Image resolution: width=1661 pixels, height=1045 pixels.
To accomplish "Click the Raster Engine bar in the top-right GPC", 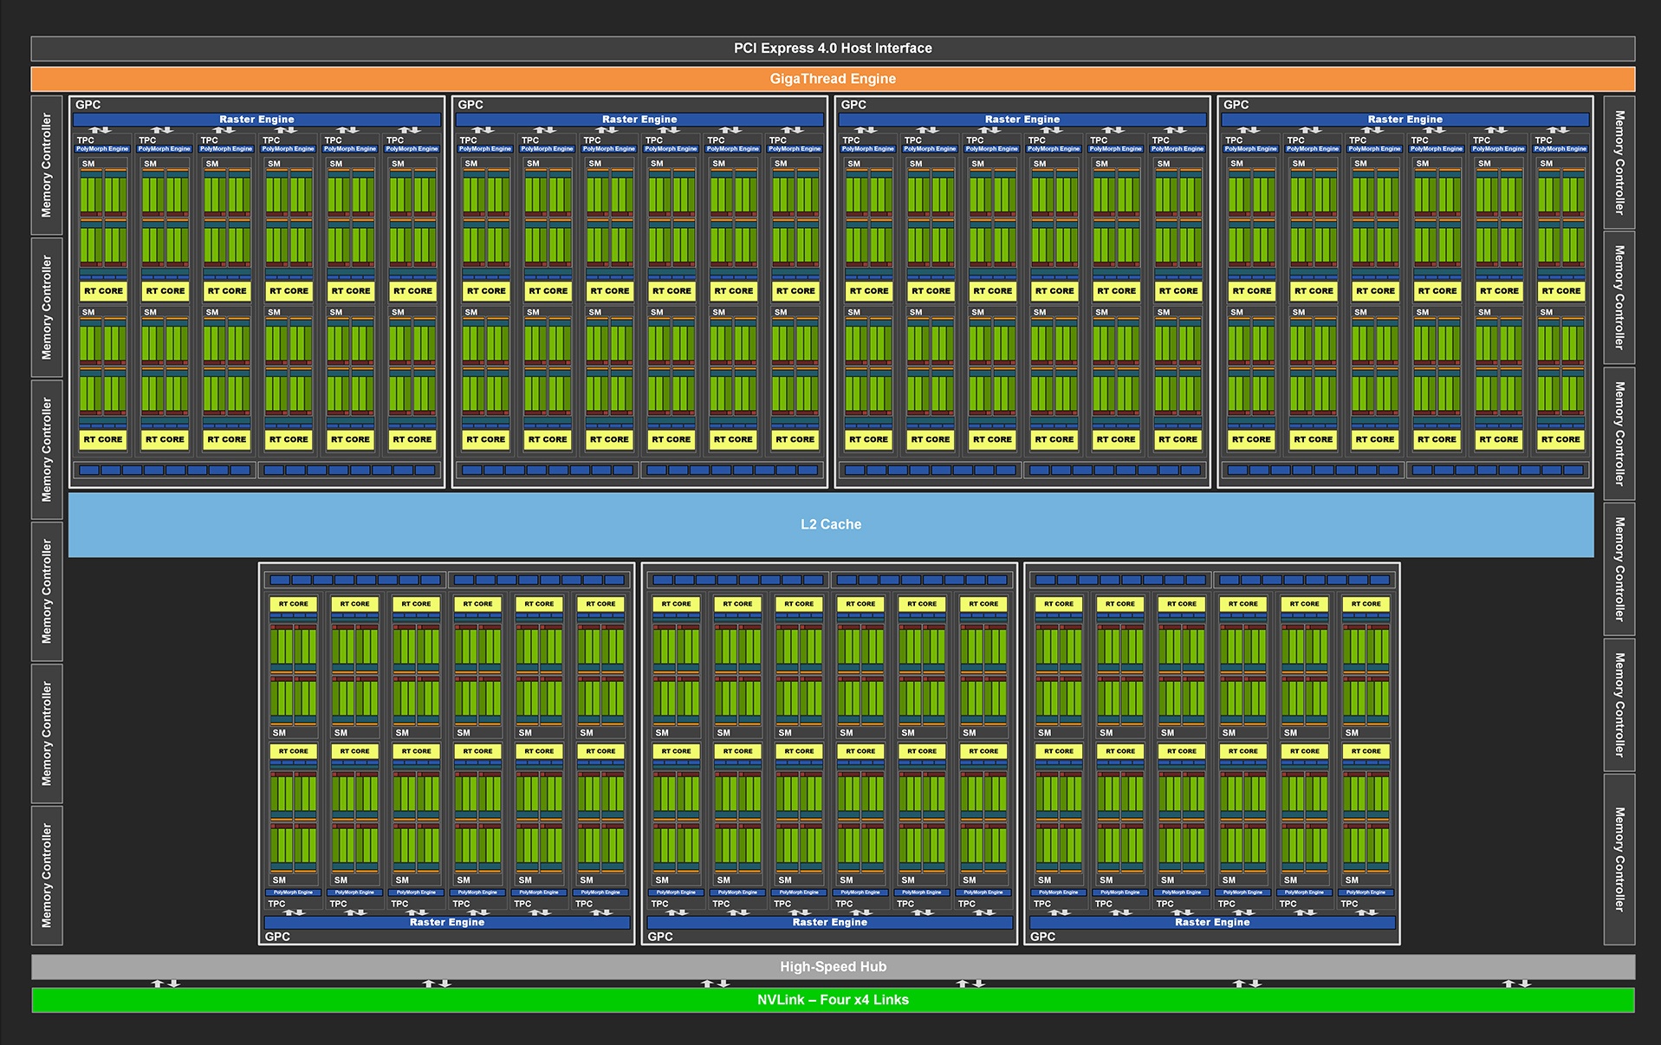I will pyautogui.click(x=1405, y=120).
